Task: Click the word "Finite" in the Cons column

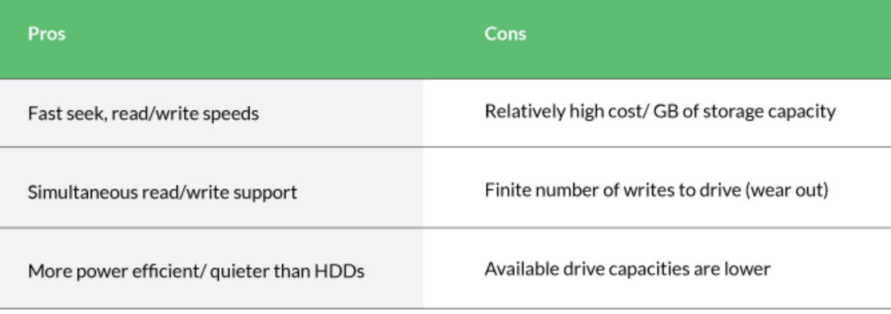Action: tap(504, 190)
